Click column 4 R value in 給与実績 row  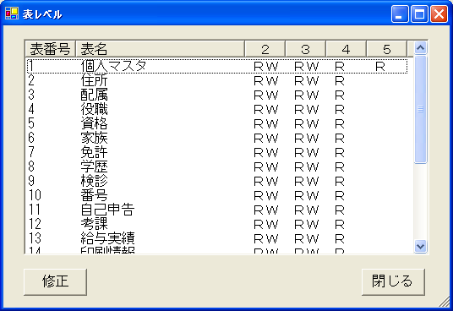coord(340,239)
